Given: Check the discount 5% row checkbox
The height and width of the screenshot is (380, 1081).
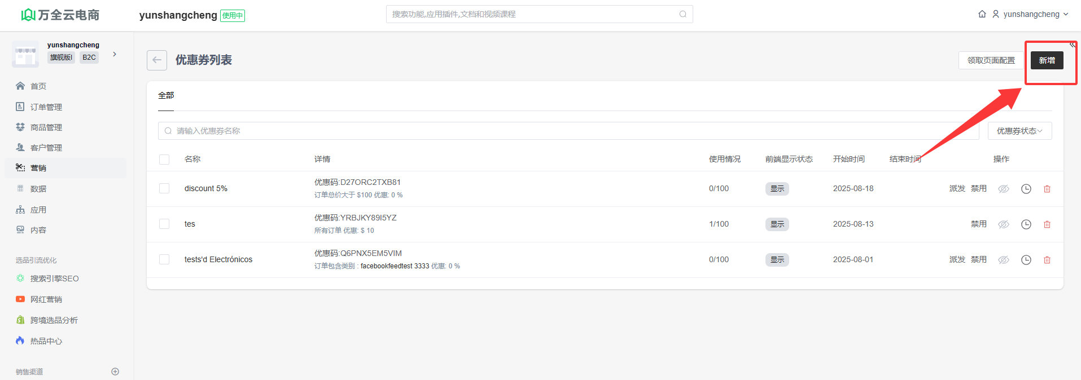Looking at the screenshot, I should coord(164,188).
